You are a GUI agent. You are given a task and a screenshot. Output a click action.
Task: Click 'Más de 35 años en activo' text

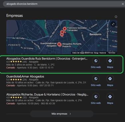[x=20, y=100]
